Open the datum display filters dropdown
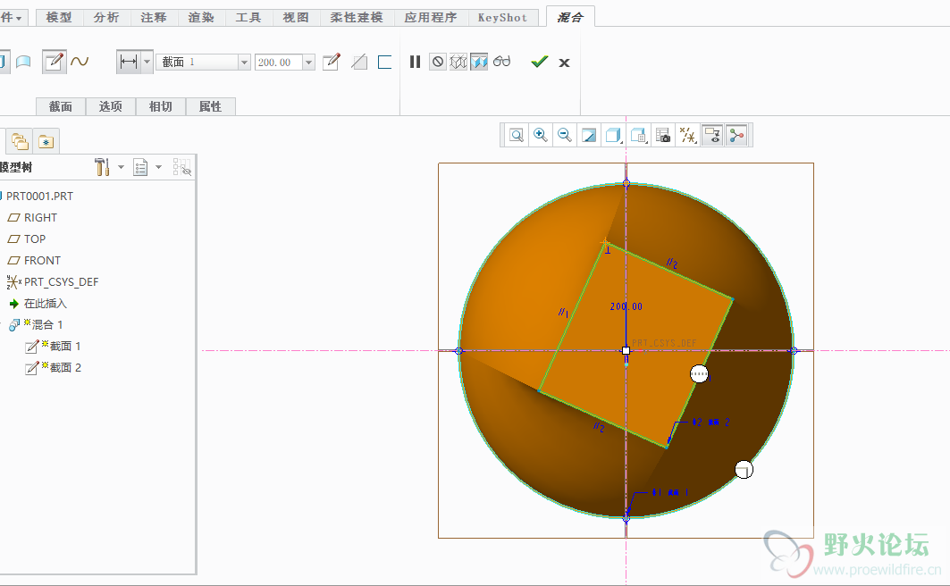950x586 pixels. [687, 135]
